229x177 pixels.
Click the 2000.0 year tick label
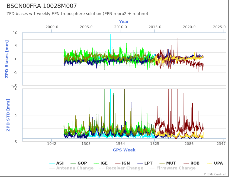(52, 27)
